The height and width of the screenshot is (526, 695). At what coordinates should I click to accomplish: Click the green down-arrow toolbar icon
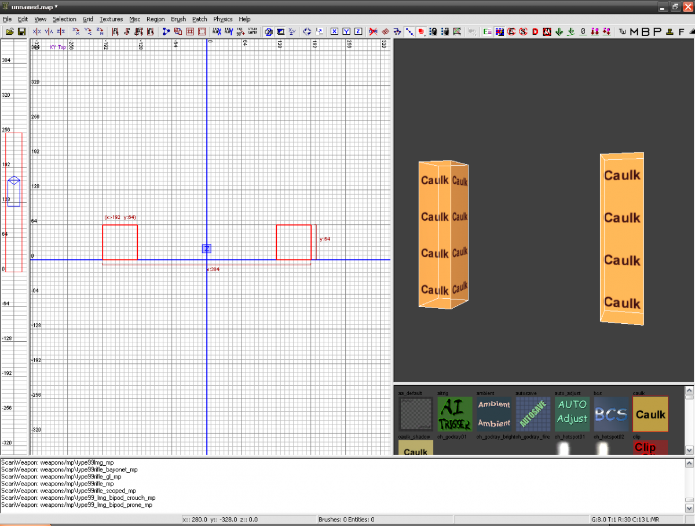[x=559, y=31]
